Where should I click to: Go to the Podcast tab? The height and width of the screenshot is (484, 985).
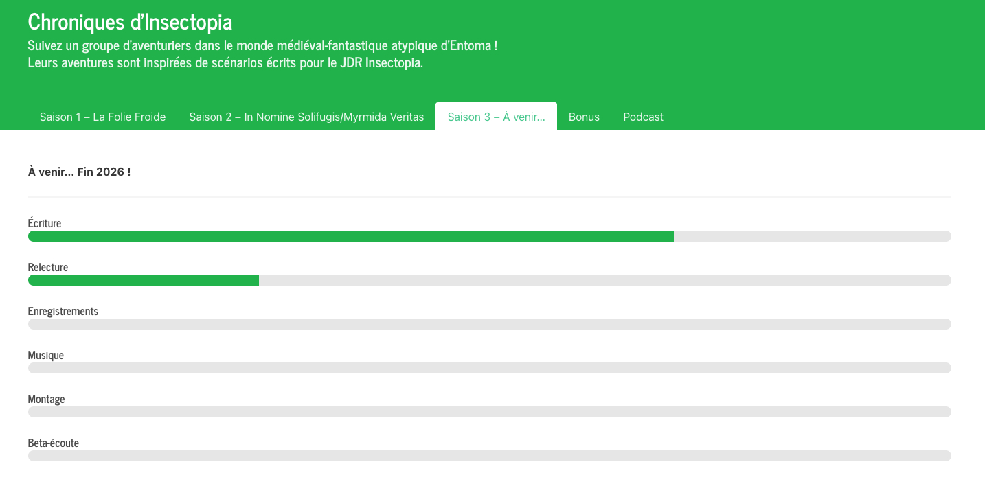click(643, 117)
